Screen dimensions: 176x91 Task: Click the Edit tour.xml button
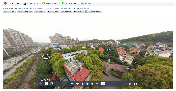point(66,12)
